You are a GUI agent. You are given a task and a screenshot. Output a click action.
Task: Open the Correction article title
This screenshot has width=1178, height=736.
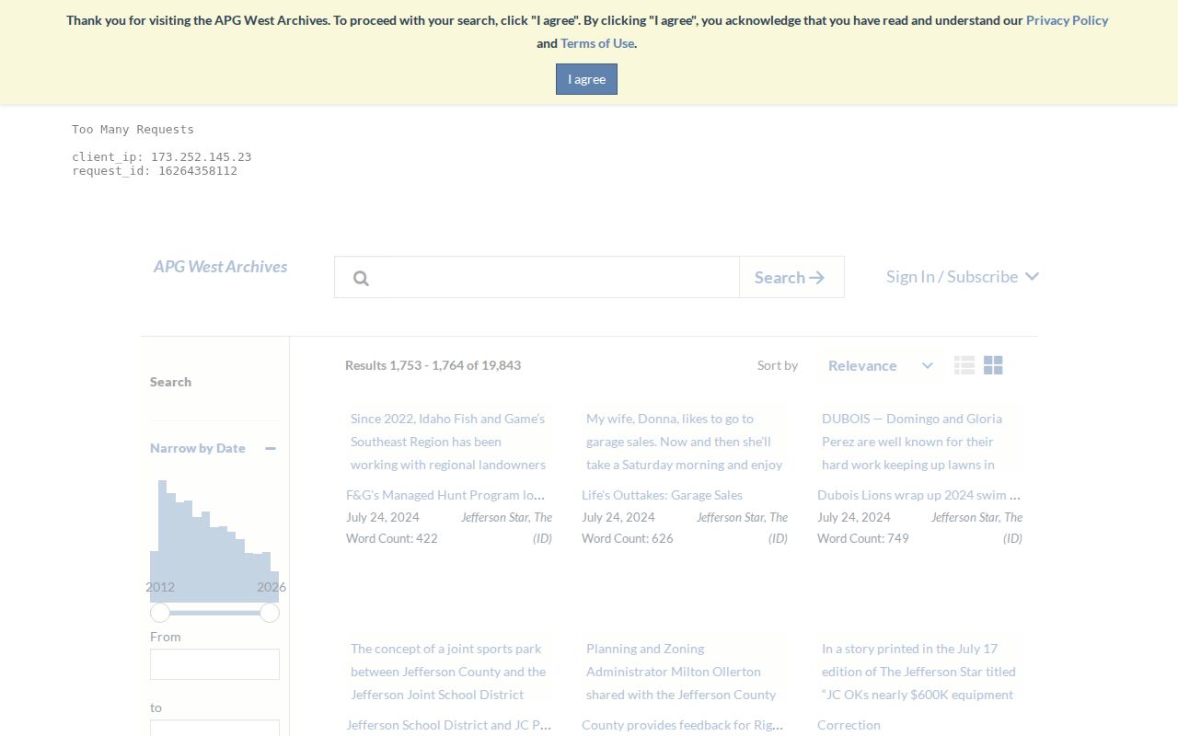(849, 725)
